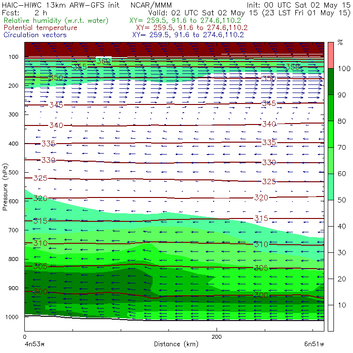Select the 'Valid: 02 UTC Sat 02 May 15' line
Screen dimensions: 353x353
pyautogui.click(x=203, y=13)
